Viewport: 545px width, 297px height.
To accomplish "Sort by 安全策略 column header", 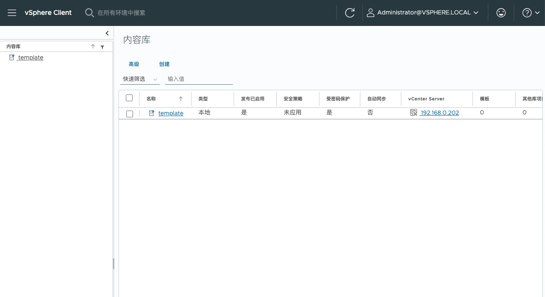I will click(x=293, y=99).
